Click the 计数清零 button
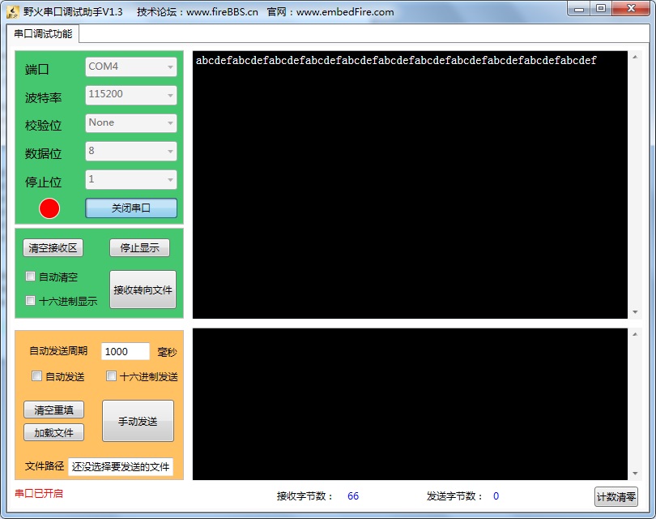Screen dimensions: 656x519 tap(616, 497)
